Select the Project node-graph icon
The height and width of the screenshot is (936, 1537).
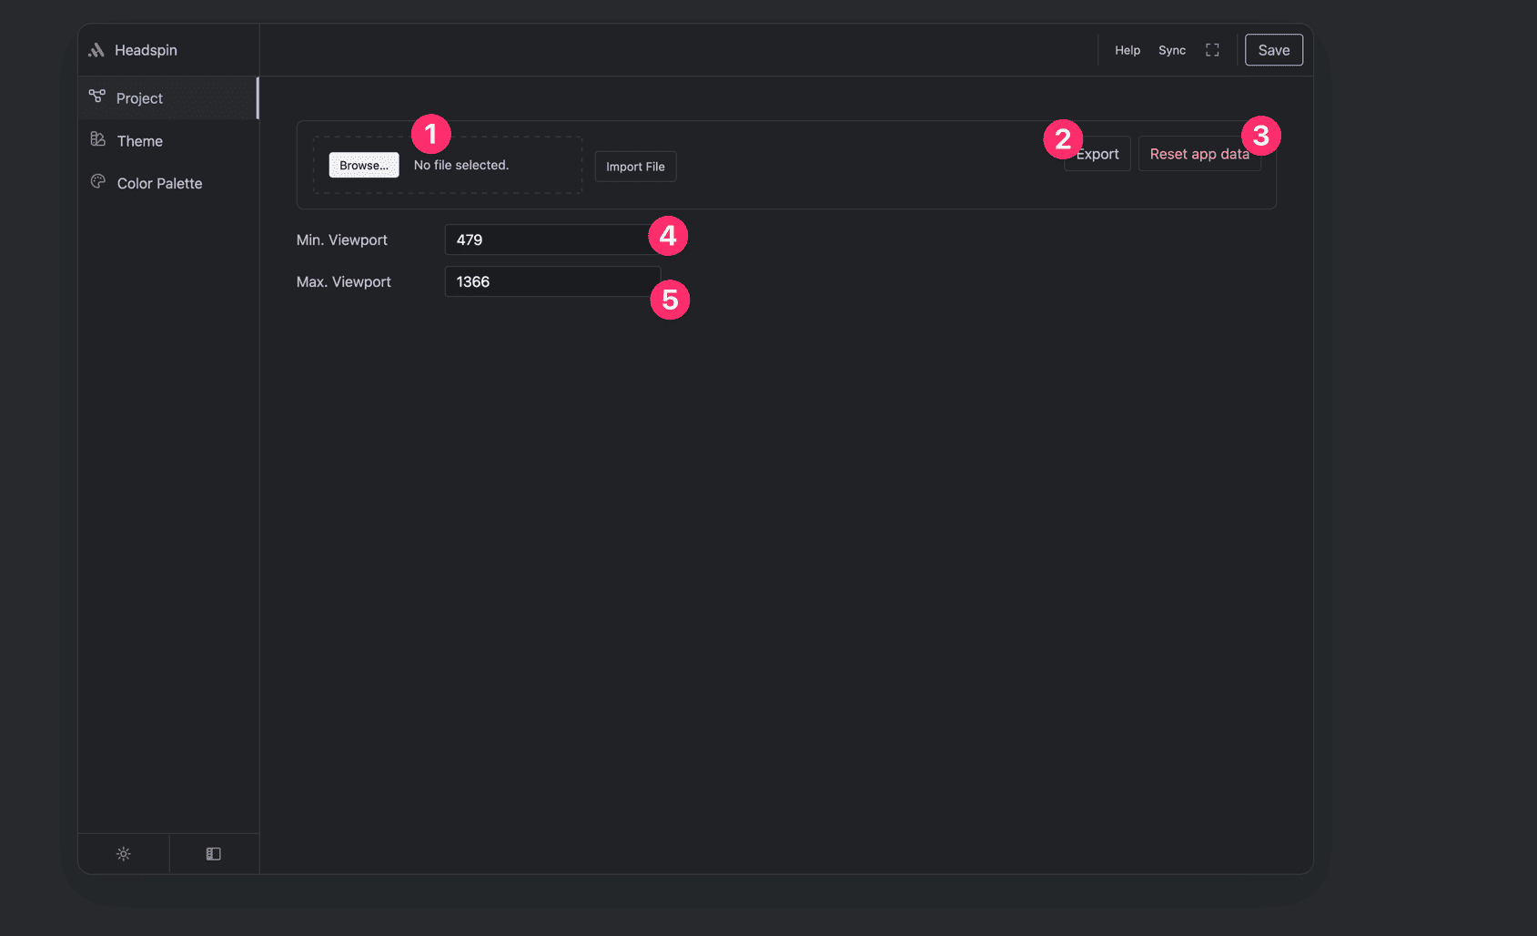point(97,95)
